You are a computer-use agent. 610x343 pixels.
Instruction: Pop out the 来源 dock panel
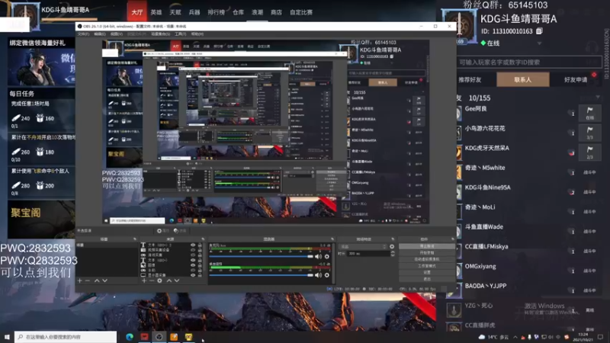pos(202,239)
